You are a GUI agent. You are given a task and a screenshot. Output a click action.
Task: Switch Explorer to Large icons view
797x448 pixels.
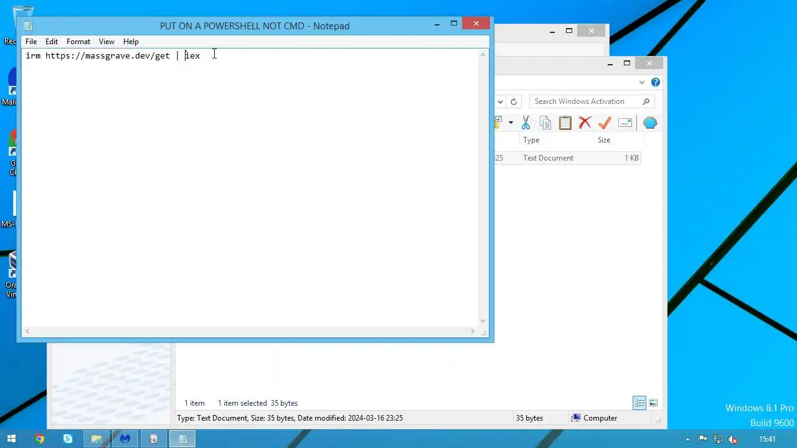tap(653, 403)
